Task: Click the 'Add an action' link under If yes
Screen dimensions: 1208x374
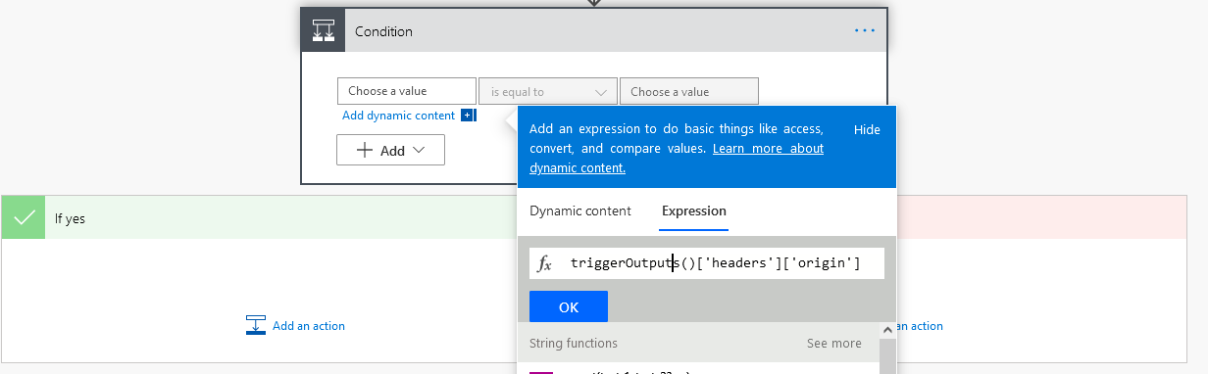Action: (309, 326)
